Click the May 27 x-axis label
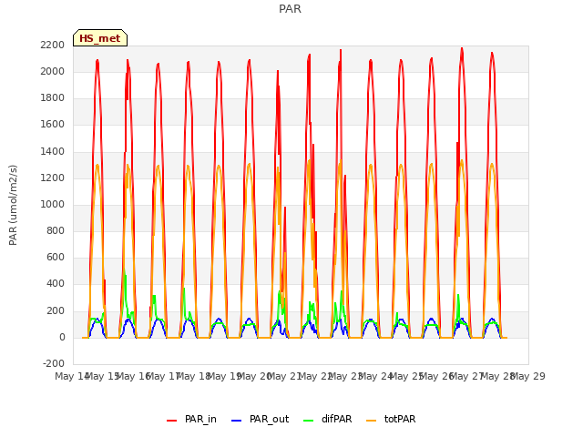 (x=467, y=376)
